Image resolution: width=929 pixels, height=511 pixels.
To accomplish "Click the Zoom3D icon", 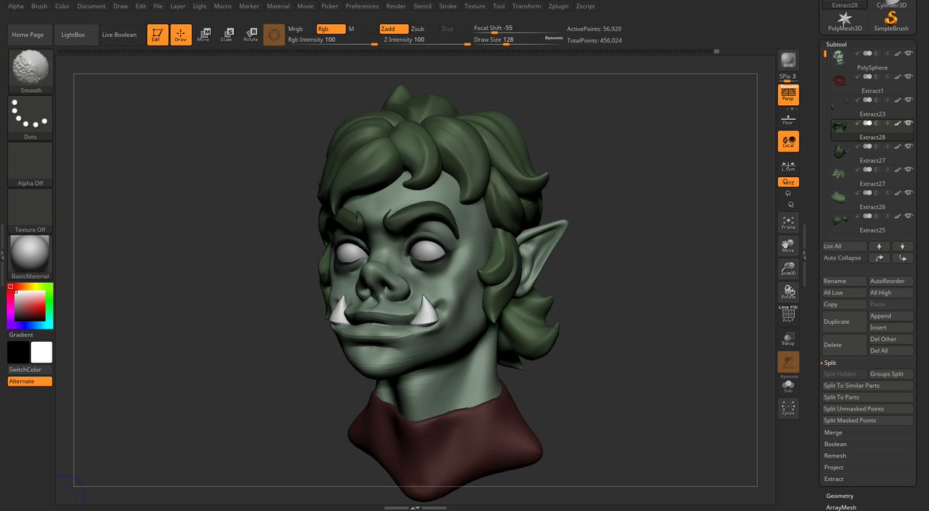I will pos(788,269).
